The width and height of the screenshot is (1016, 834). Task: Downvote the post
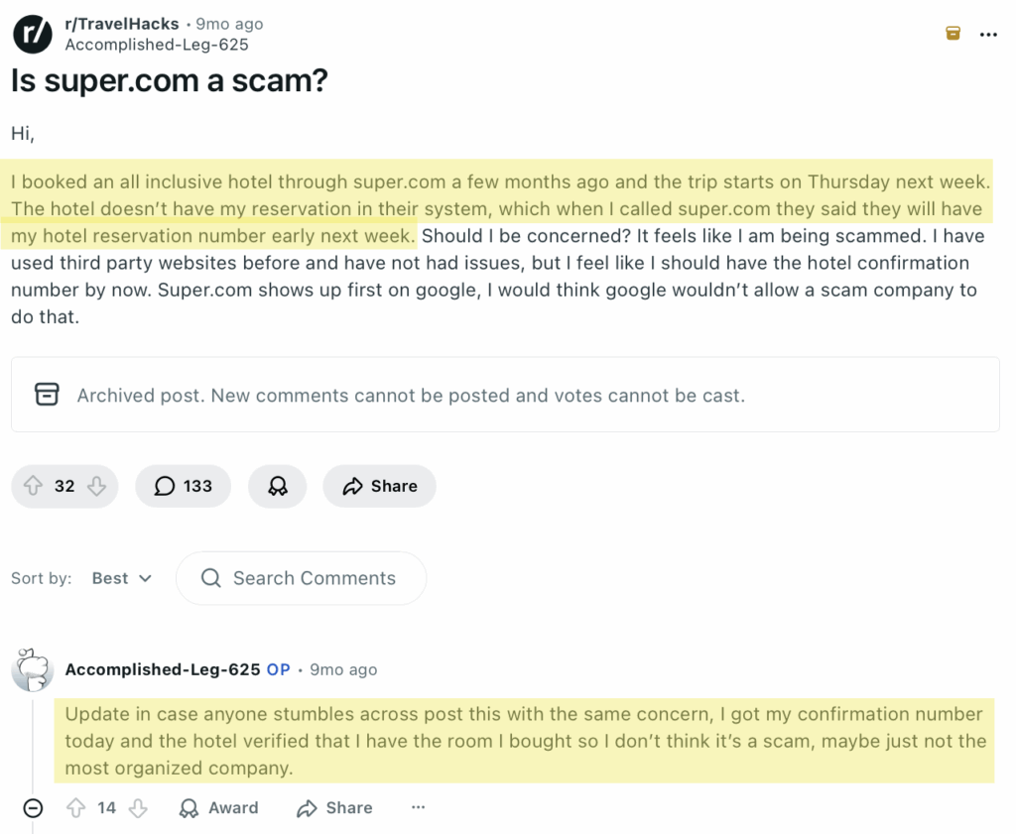97,486
